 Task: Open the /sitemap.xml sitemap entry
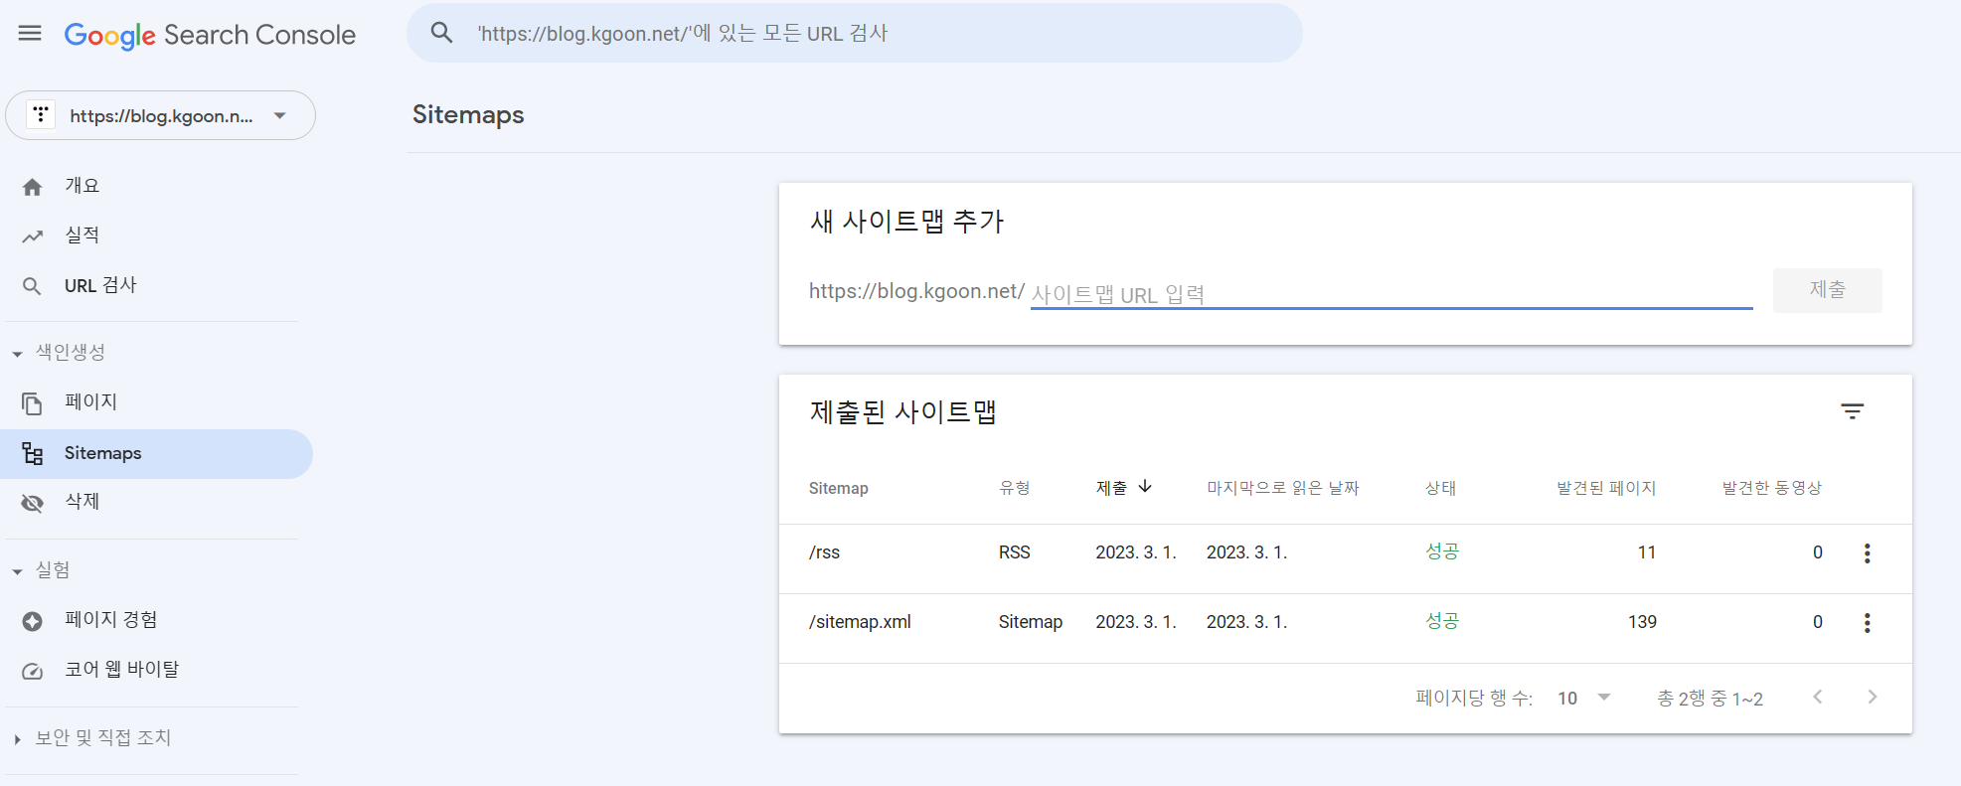pyautogui.click(x=860, y=622)
